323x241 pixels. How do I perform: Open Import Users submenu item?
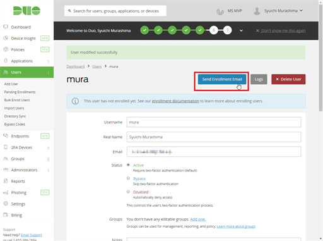[x=14, y=108]
